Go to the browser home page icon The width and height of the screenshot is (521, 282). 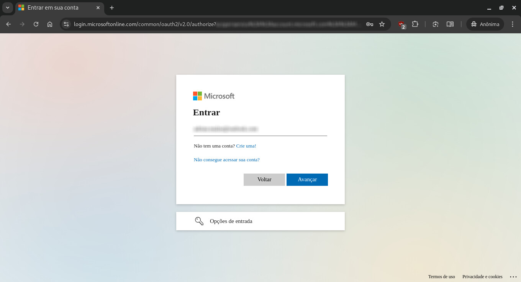50,24
